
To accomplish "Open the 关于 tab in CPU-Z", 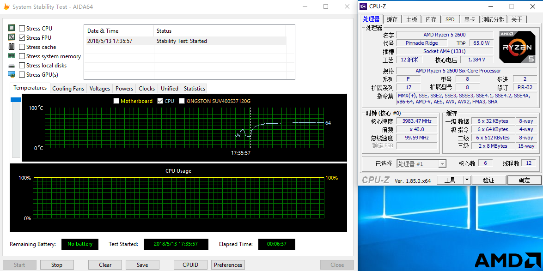I will (517, 19).
